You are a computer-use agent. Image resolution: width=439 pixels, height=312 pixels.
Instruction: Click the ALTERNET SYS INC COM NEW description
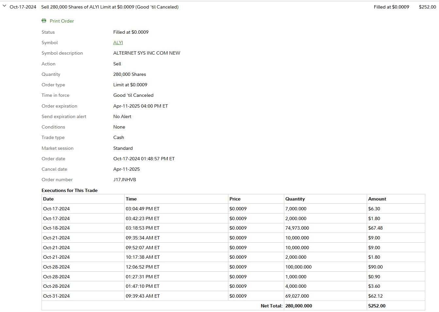click(x=147, y=53)
